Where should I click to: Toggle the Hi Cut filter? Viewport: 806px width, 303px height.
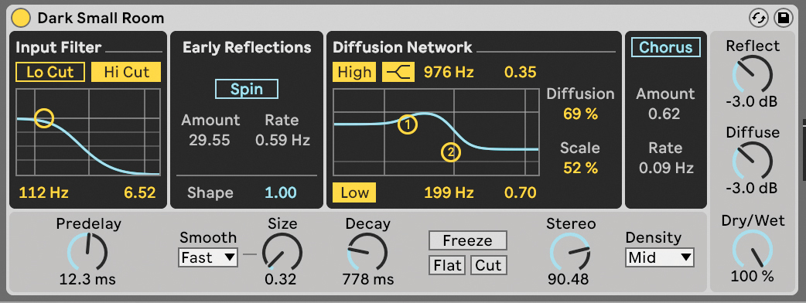tap(126, 72)
